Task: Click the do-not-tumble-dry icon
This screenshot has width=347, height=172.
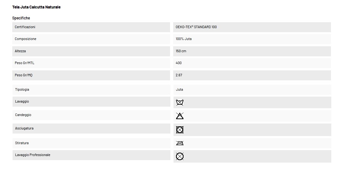Action: 180,130
